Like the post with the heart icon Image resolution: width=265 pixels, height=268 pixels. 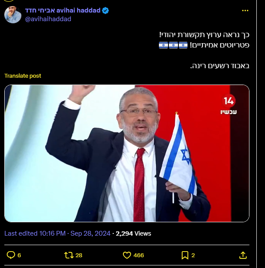[x=127, y=255]
